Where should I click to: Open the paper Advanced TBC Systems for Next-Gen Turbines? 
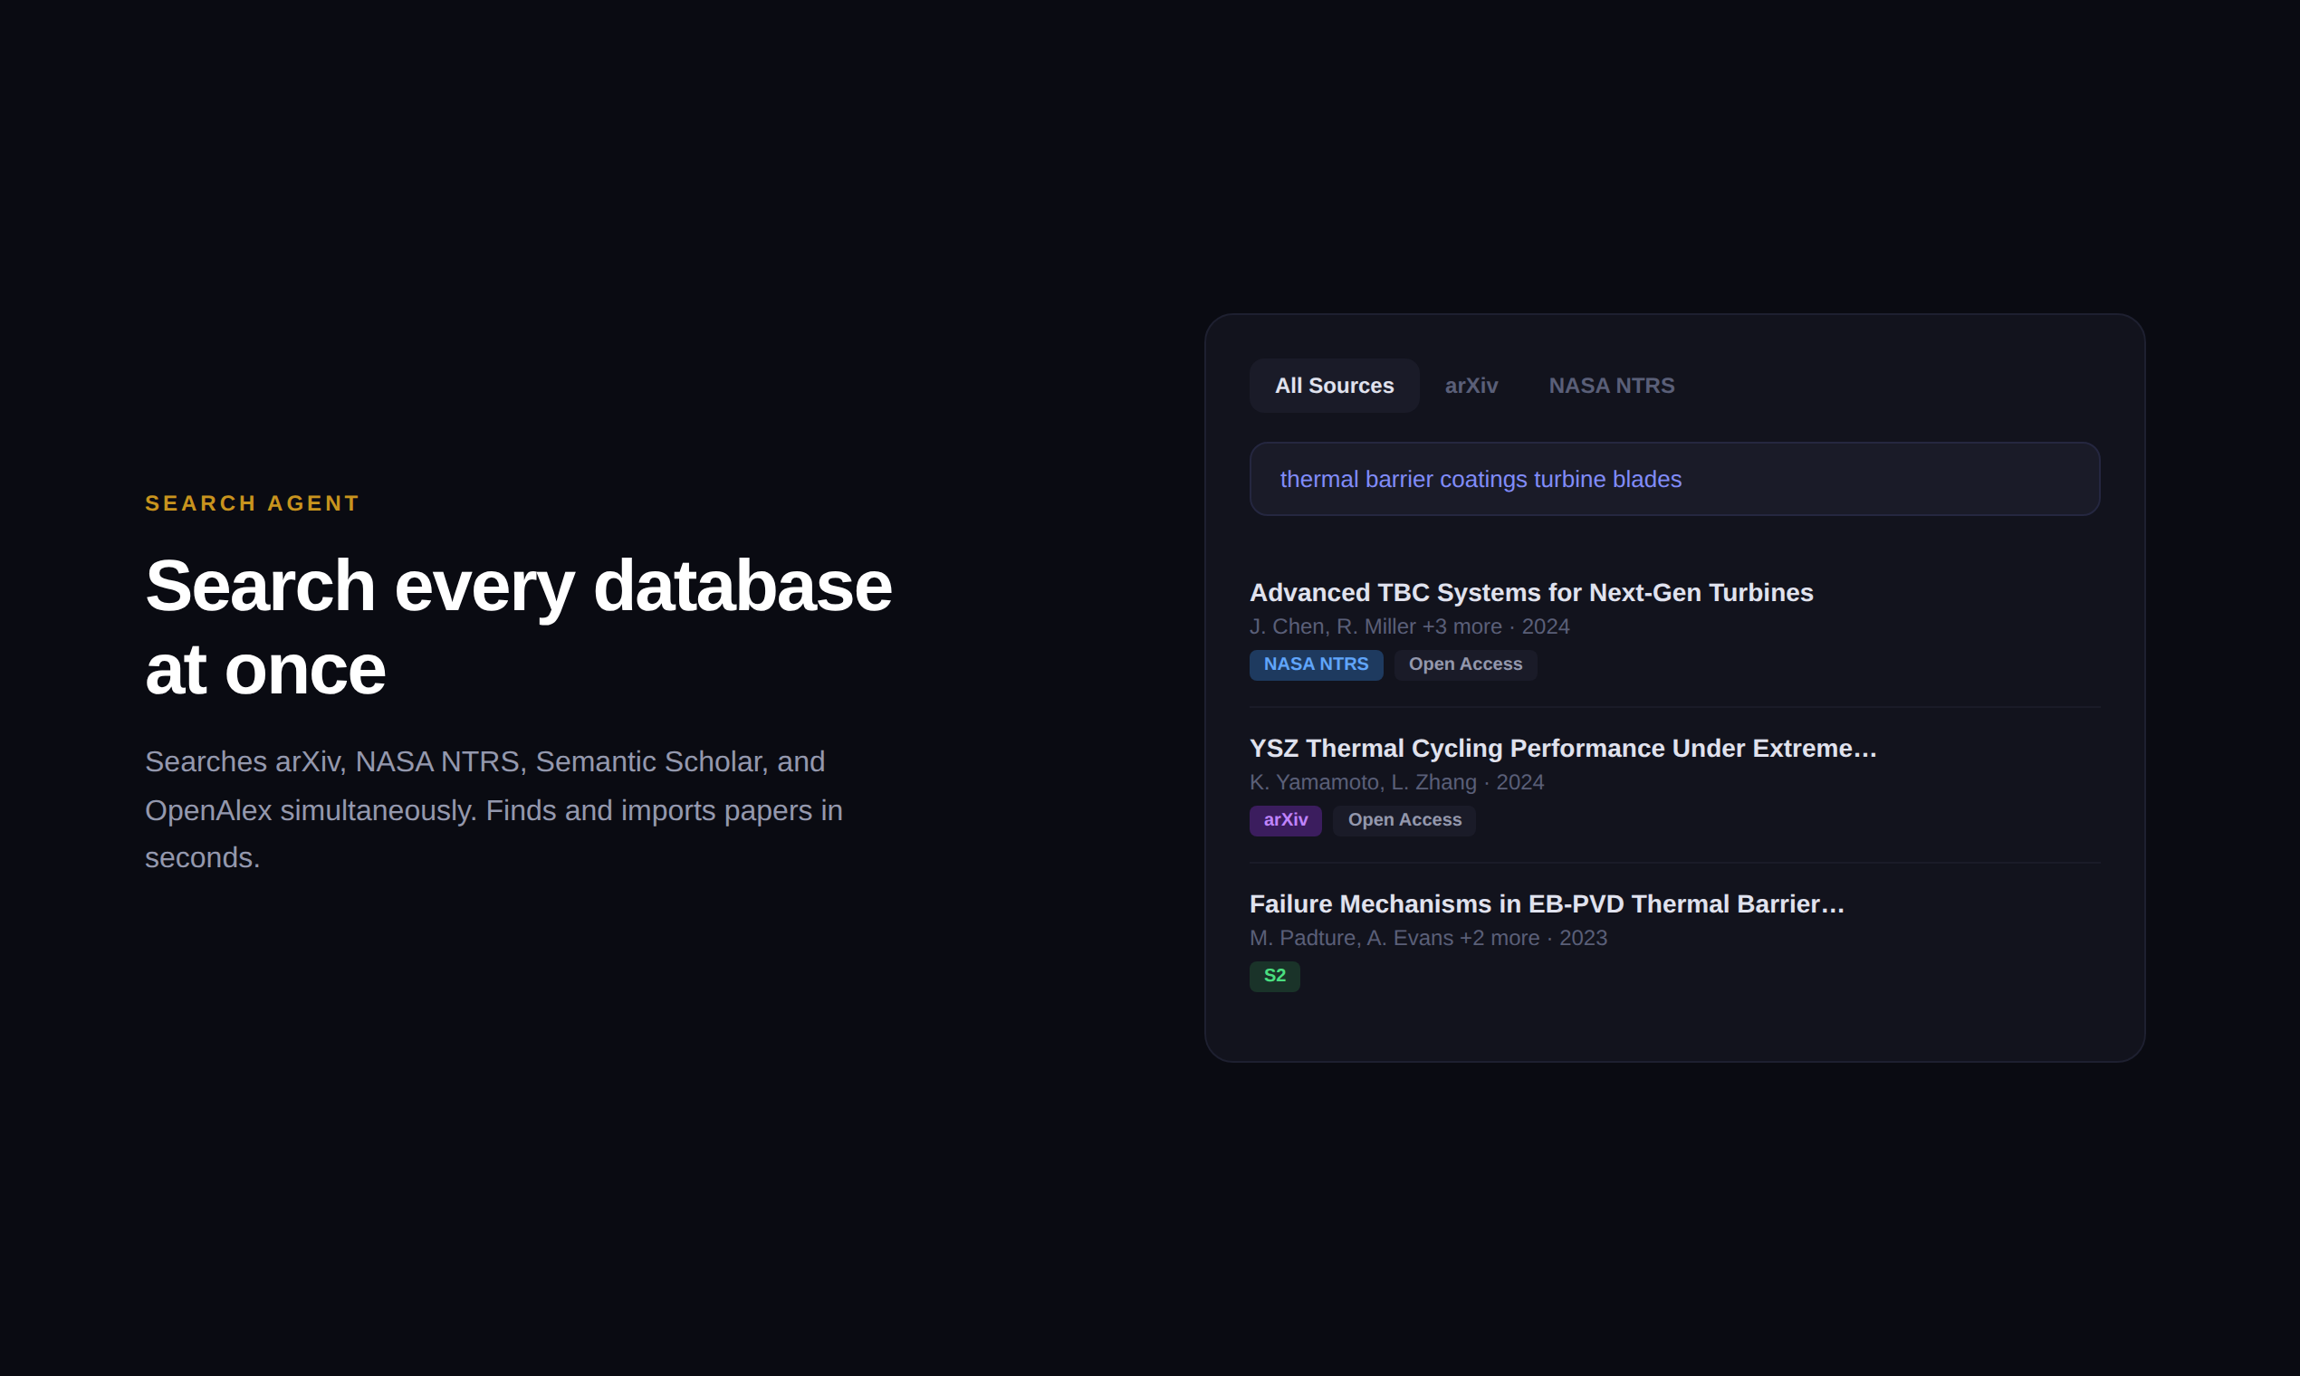[x=1530, y=593]
